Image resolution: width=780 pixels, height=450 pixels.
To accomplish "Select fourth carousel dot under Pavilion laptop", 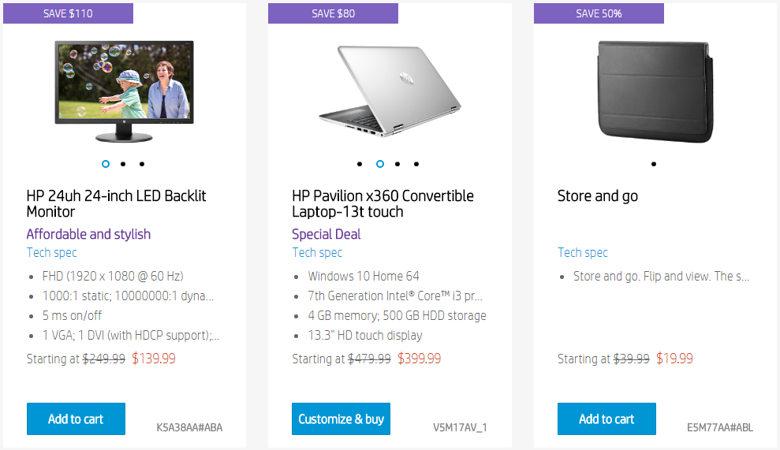I will [416, 164].
